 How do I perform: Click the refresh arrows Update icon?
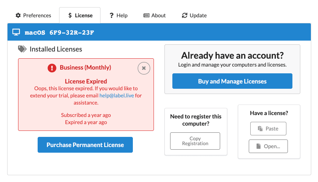coord(184,15)
